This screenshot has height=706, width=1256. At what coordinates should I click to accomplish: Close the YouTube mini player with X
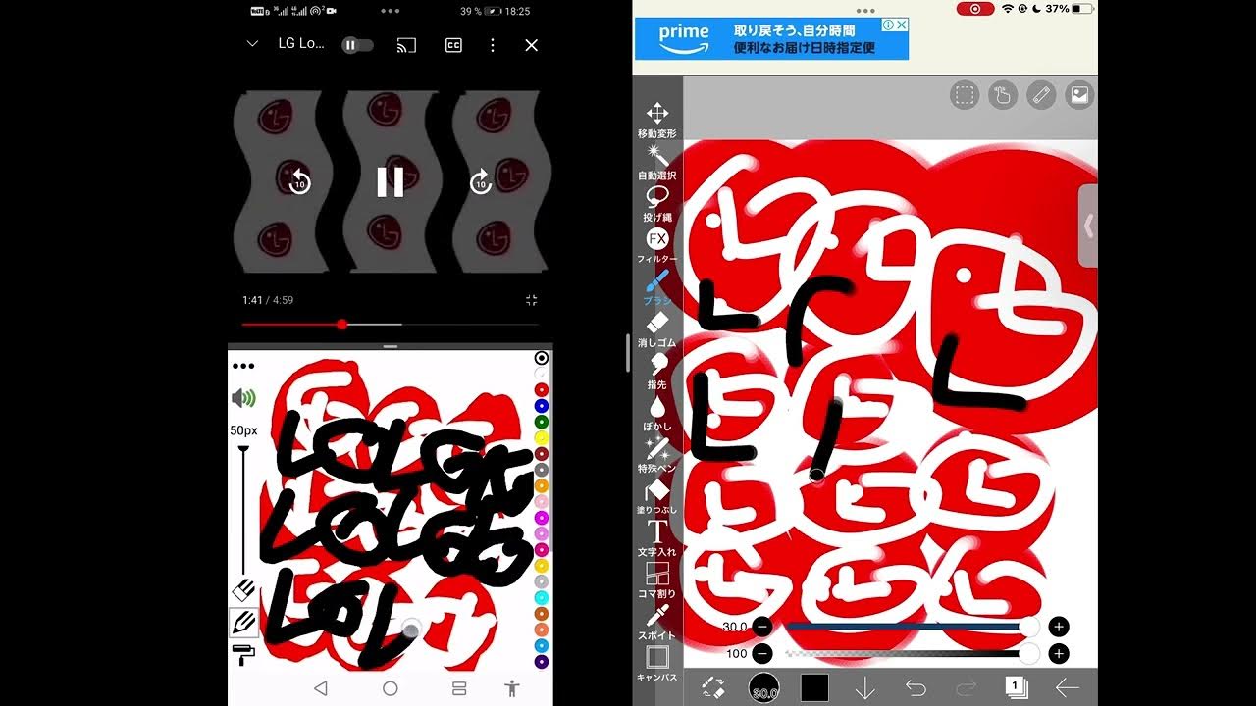pos(532,45)
